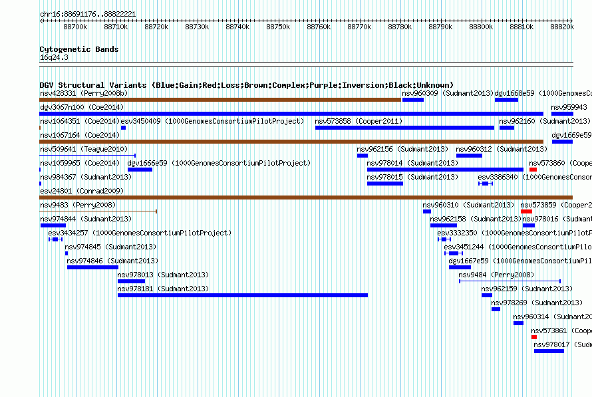The width and height of the screenshot is (592, 397).
Task: Open the esv3332350 variant glyph
Action: 444,239
